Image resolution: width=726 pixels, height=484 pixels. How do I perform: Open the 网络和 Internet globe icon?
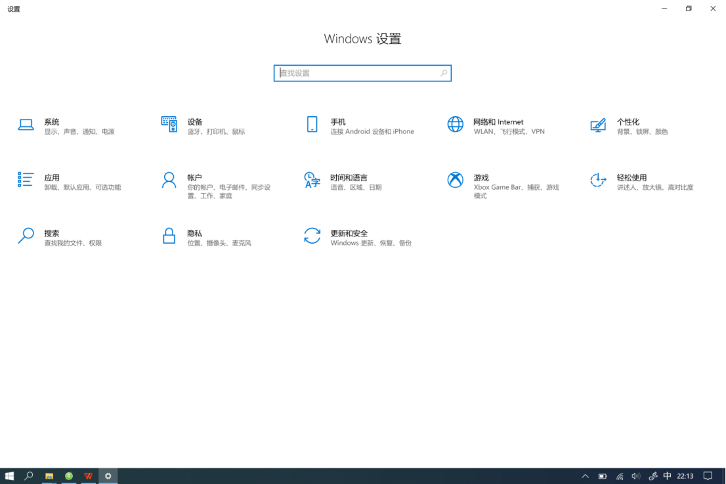tap(455, 124)
